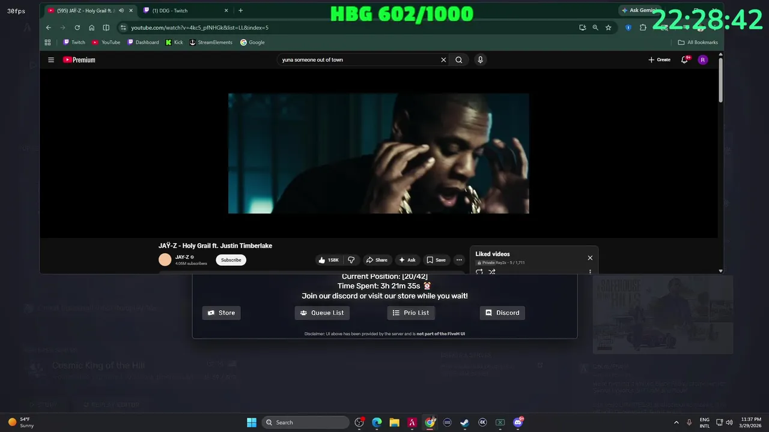Click the YouTube search magnifier button

point(459,60)
